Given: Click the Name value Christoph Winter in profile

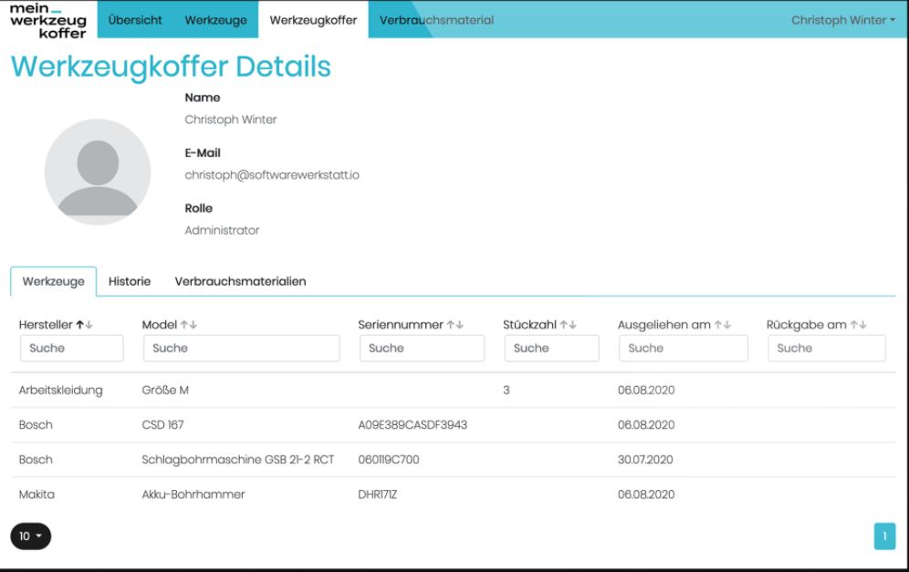Looking at the screenshot, I should [x=231, y=120].
